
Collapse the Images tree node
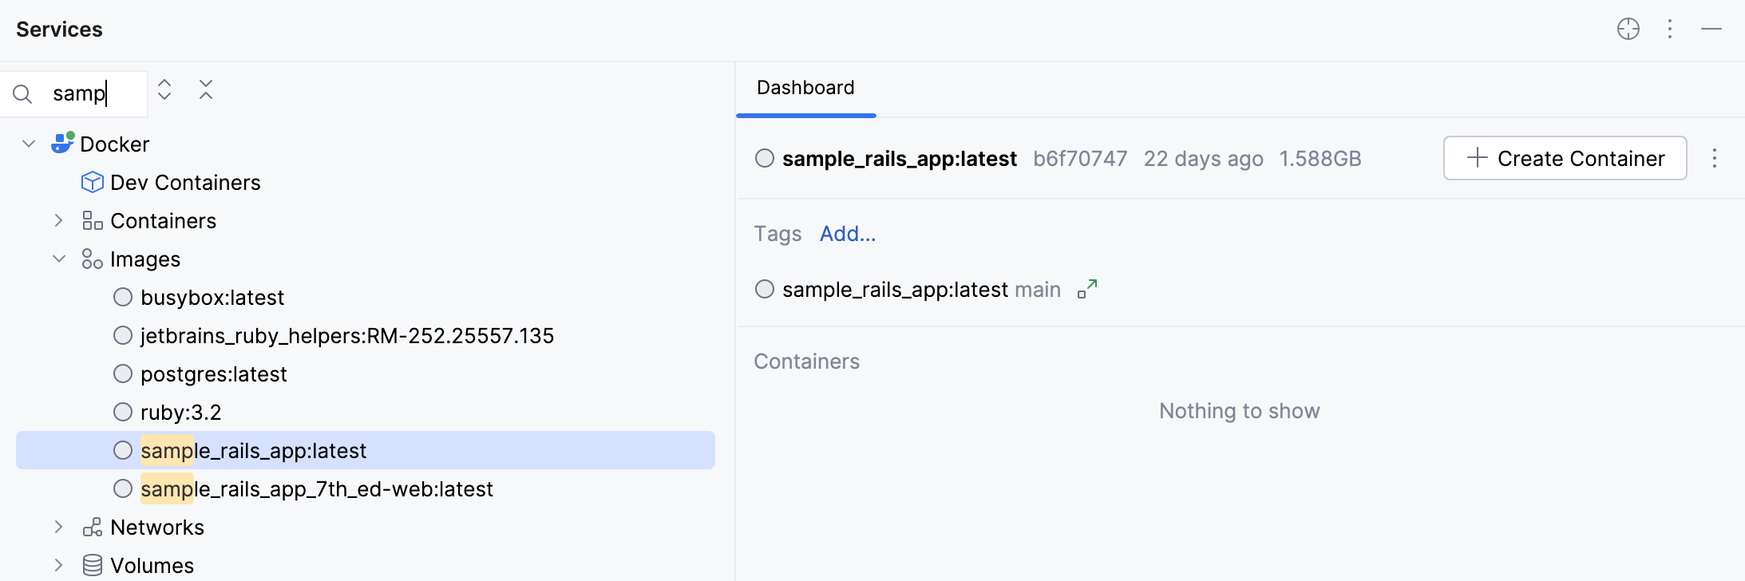(x=57, y=259)
